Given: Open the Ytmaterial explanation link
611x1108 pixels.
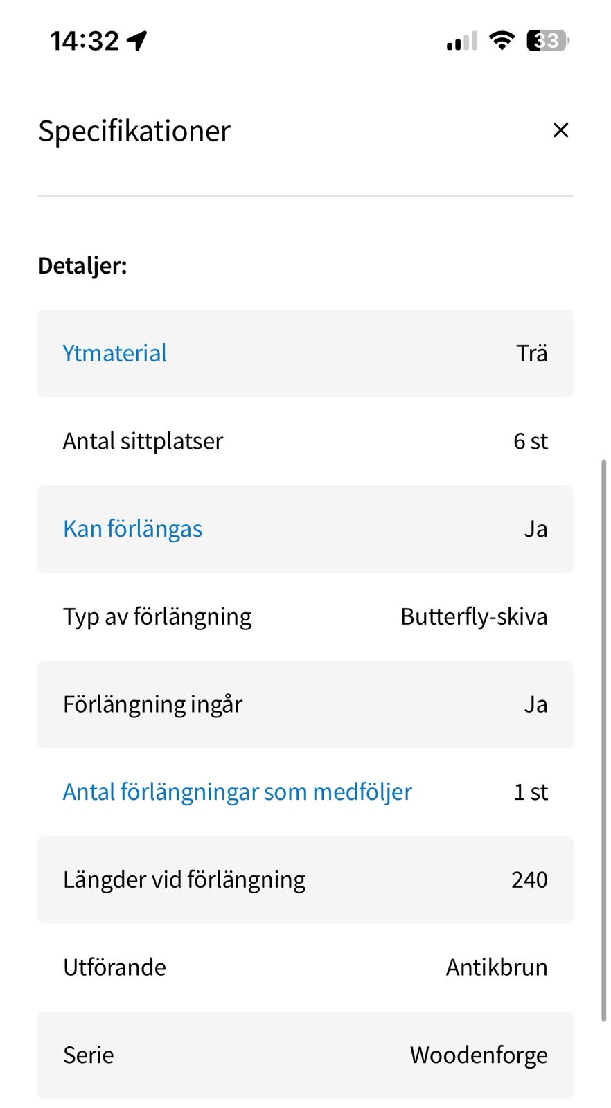Looking at the screenshot, I should pyautogui.click(x=114, y=353).
